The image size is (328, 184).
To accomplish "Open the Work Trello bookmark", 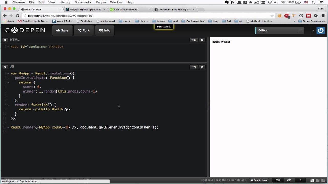I will pos(62,21).
